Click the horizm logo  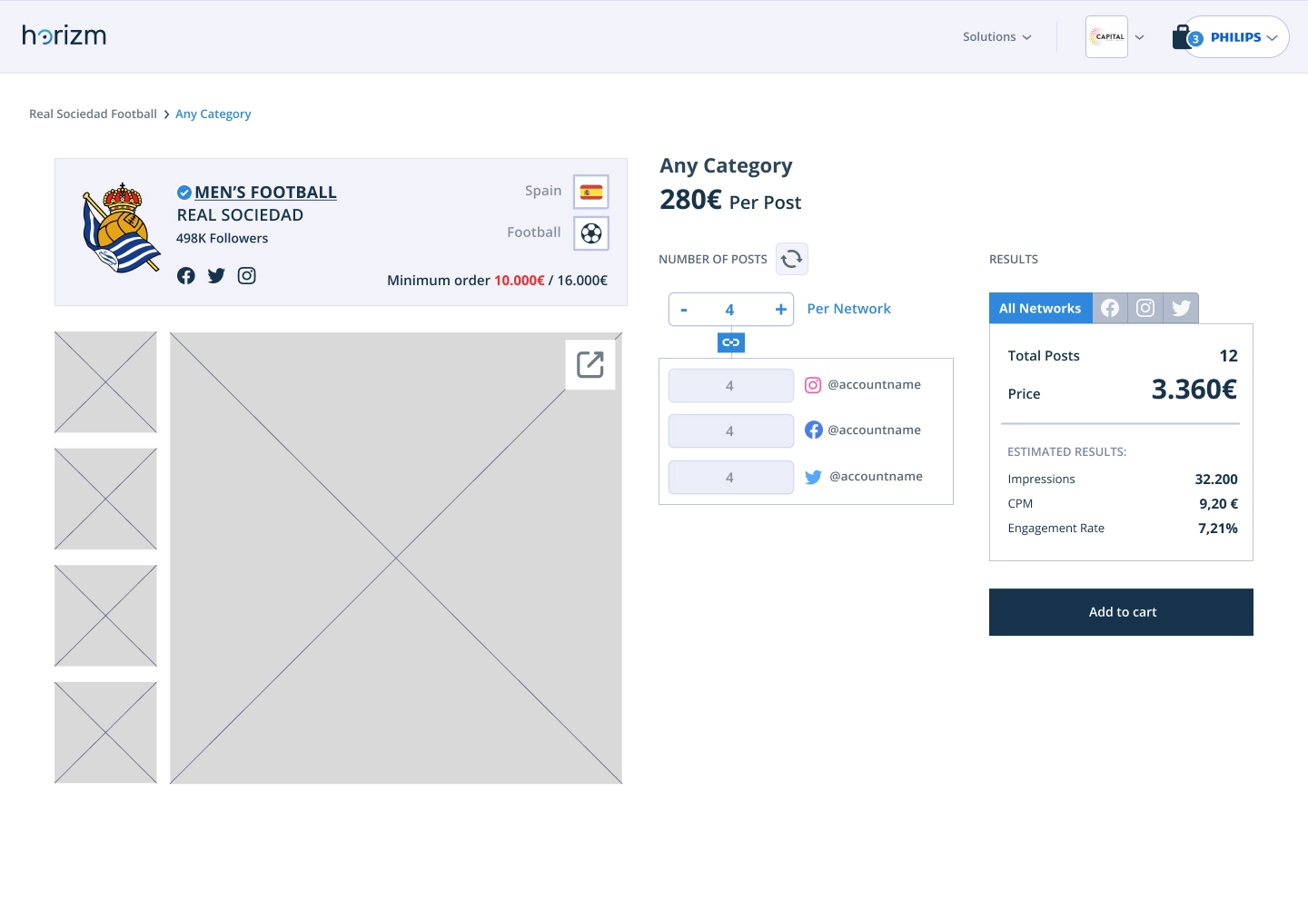tap(64, 35)
